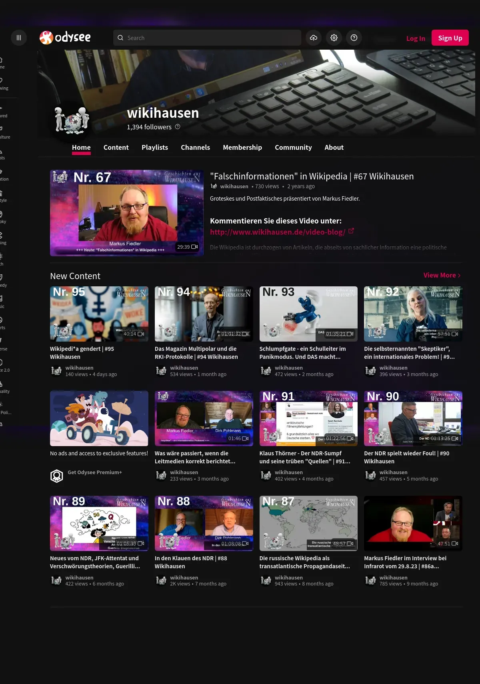This screenshot has width=480, height=684.
Task: Open http://www.wikihausen.de/video-blog/ link
Action: 278,232
